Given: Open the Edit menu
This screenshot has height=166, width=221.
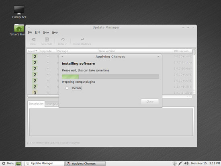Looking at the screenshot, I should point(37,32).
